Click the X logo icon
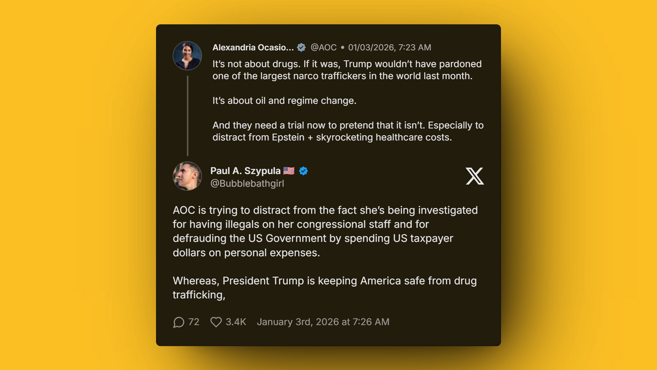The image size is (657, 370). [x=475, y=176]
